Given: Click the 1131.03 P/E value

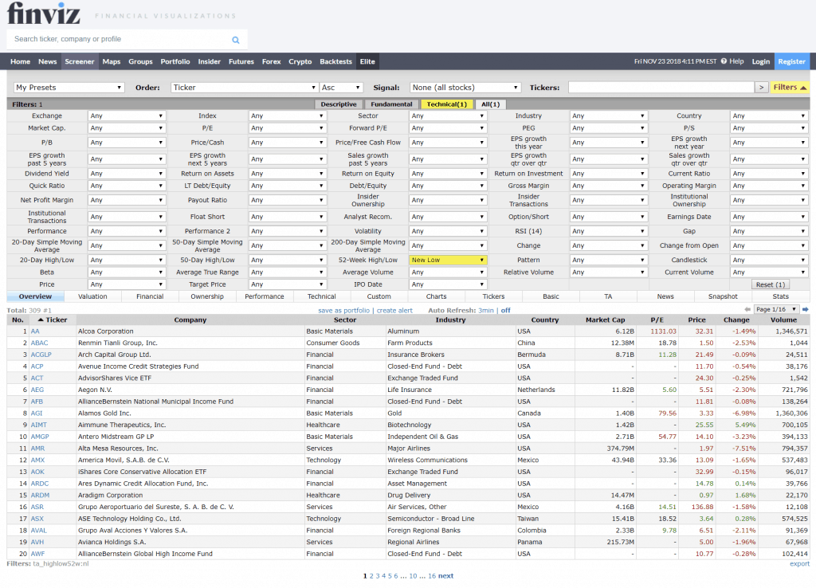Looking at the screenshot, I should click(x=663, y=331).
